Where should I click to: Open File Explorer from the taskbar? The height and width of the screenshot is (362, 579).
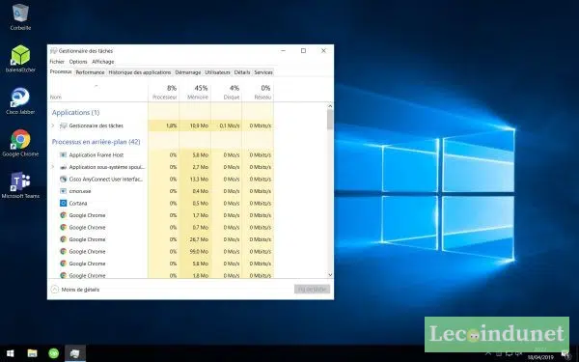[x=32, y=353]
